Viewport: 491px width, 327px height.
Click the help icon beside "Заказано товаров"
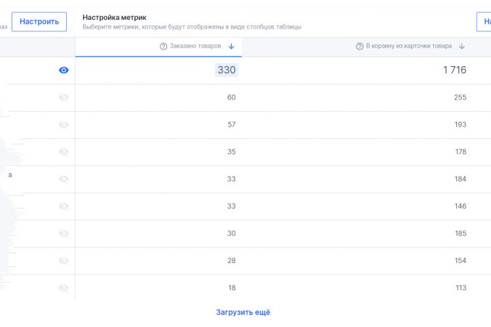click(x=164, y=46)
